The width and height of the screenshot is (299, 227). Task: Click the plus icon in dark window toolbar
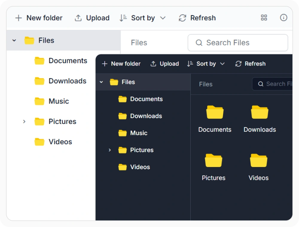[x=105, y=64]
